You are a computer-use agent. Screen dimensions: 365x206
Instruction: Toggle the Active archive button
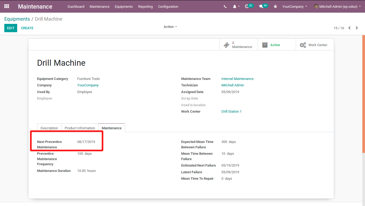click(x=277, y=45)
